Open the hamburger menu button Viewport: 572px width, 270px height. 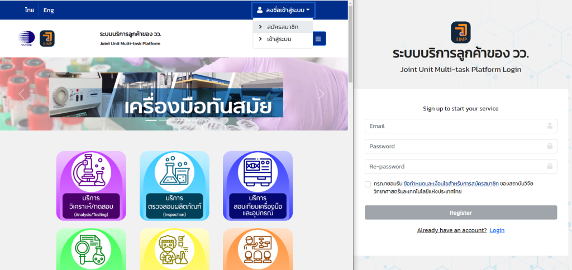click(319, 38)
